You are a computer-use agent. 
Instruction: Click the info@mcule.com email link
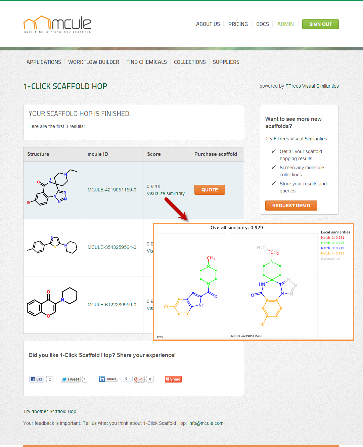(206, 423)
